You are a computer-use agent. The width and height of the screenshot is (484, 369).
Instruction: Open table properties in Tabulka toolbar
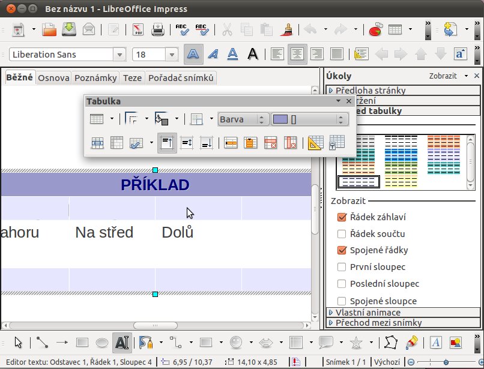(x=336, y=143)
